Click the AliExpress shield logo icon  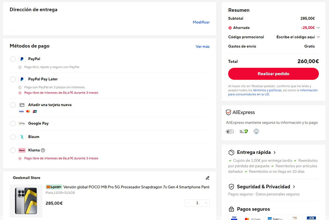pos(228,112)
